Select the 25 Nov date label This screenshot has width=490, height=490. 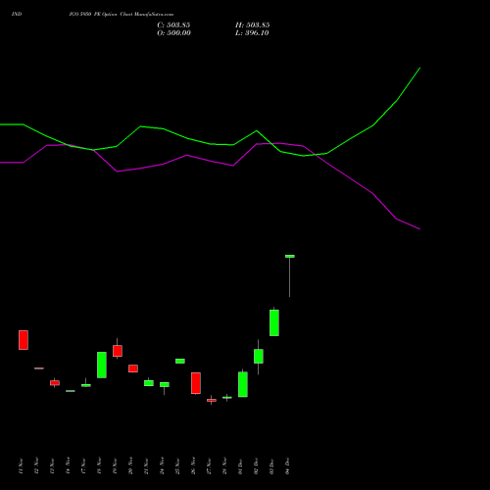pyautogui.click(x=177, y=465)
